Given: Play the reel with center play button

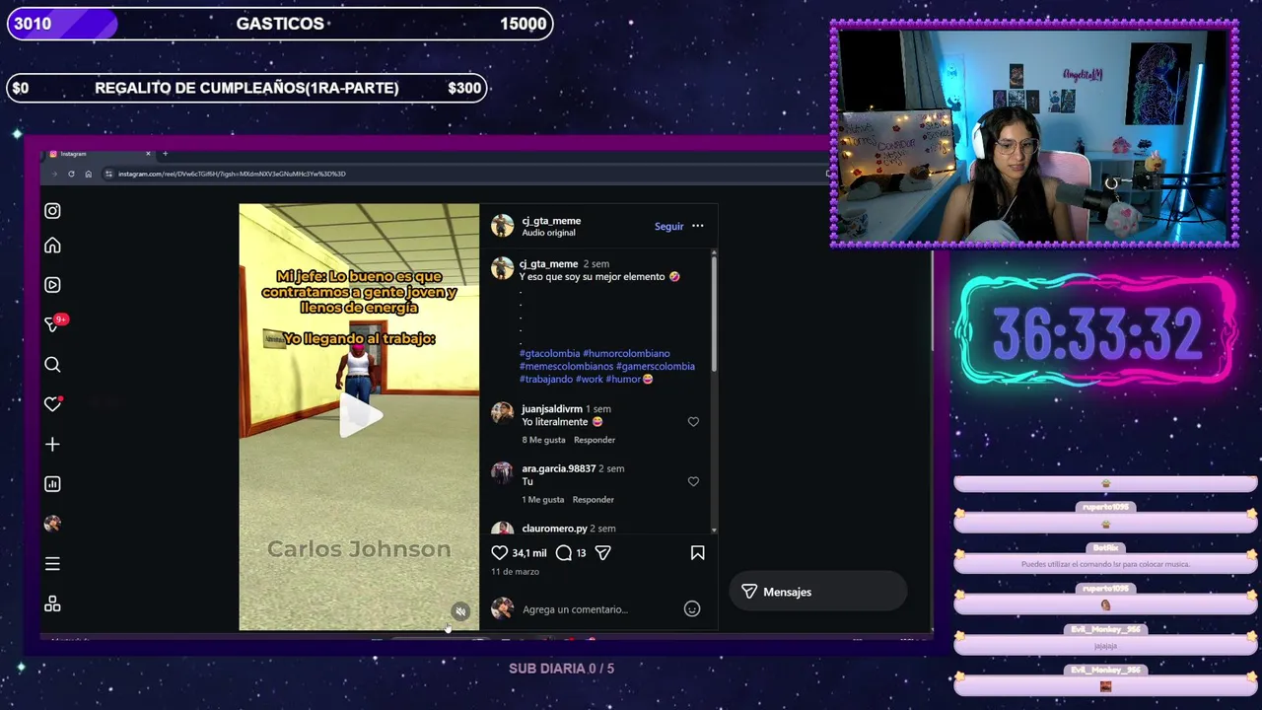Looking at the screenshot, I should point(360,416).
